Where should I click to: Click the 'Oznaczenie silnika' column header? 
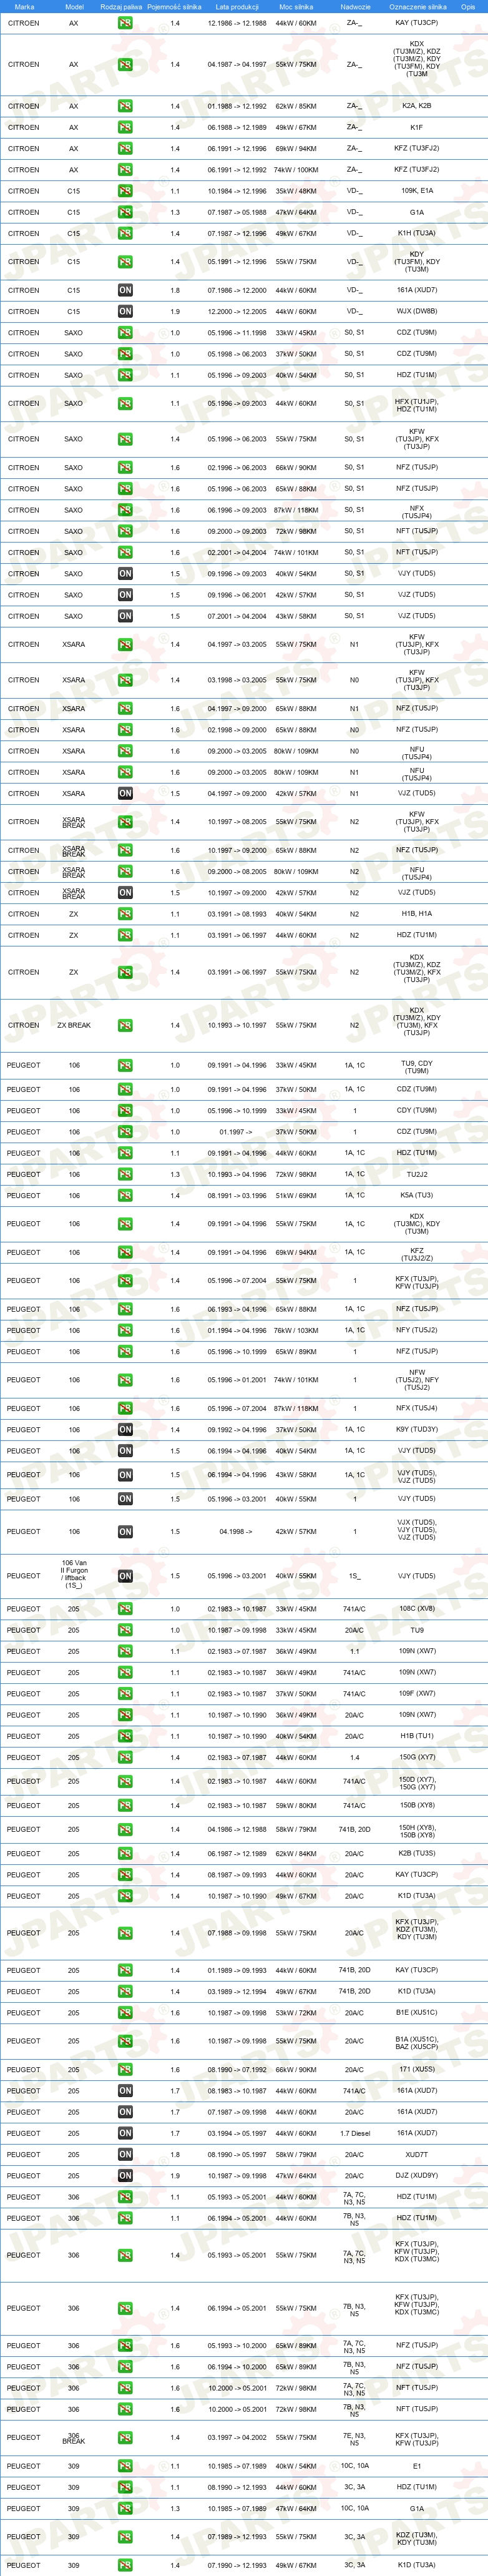click(418, 6)
